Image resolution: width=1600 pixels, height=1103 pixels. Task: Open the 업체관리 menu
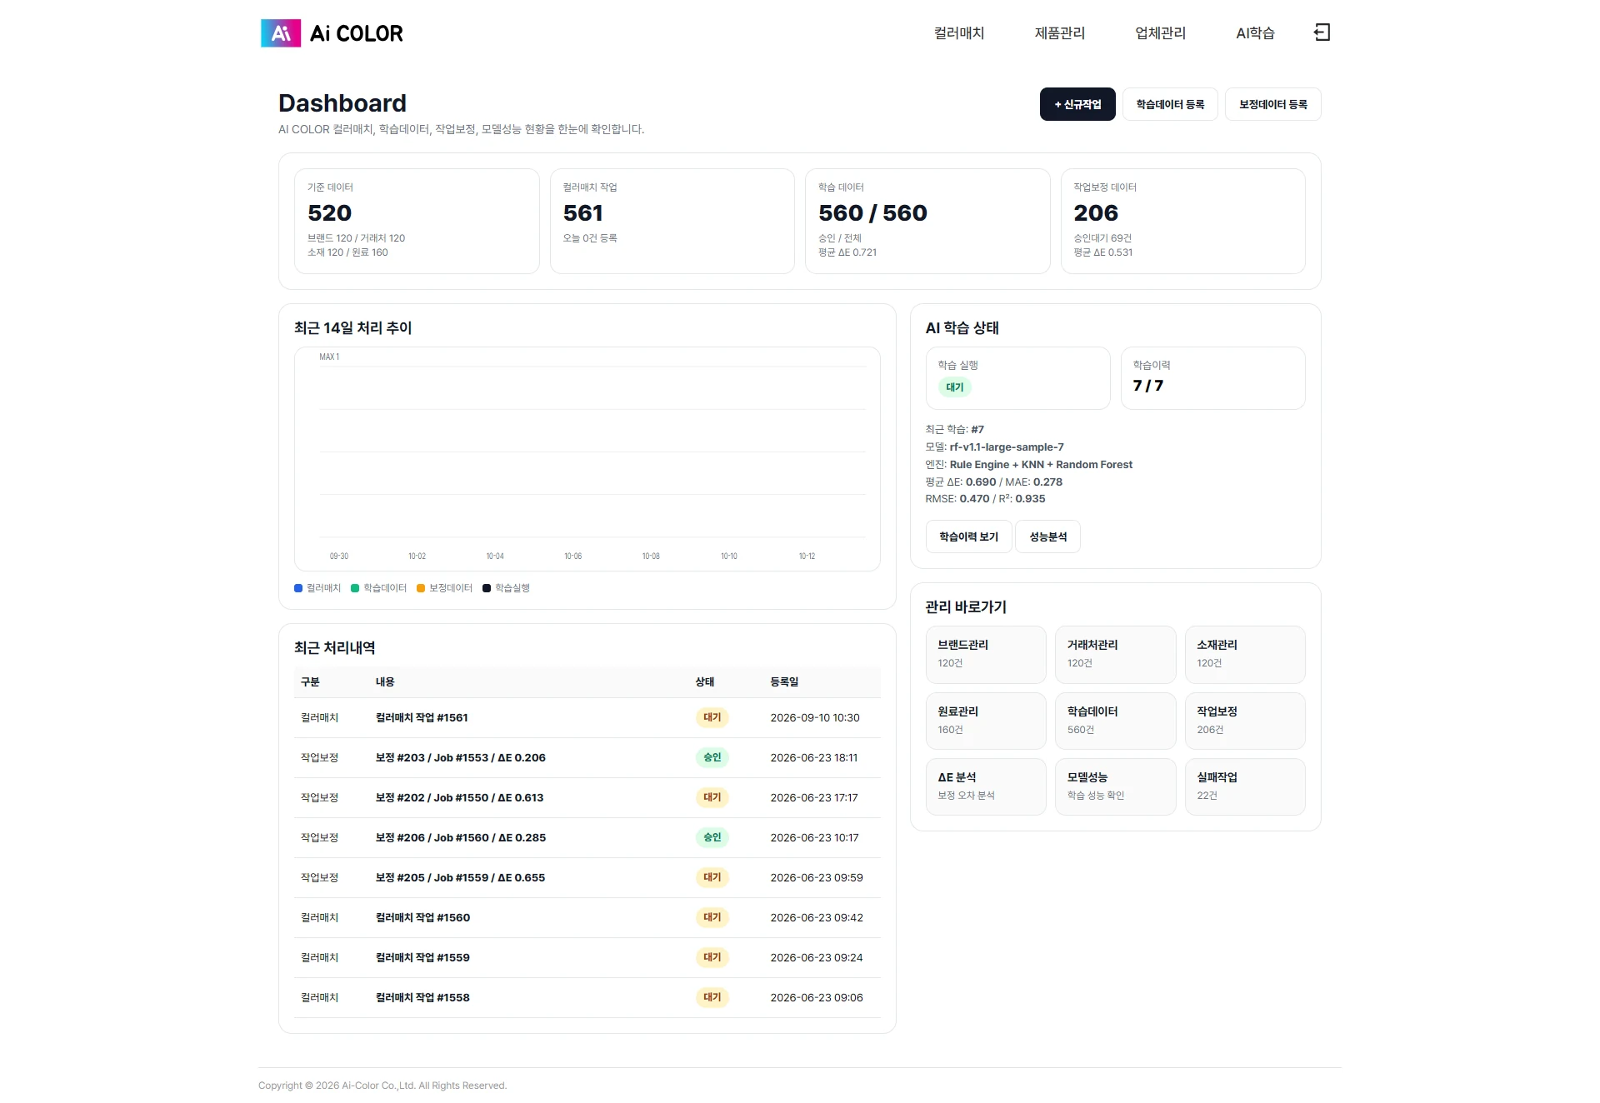coord(1160,33)
